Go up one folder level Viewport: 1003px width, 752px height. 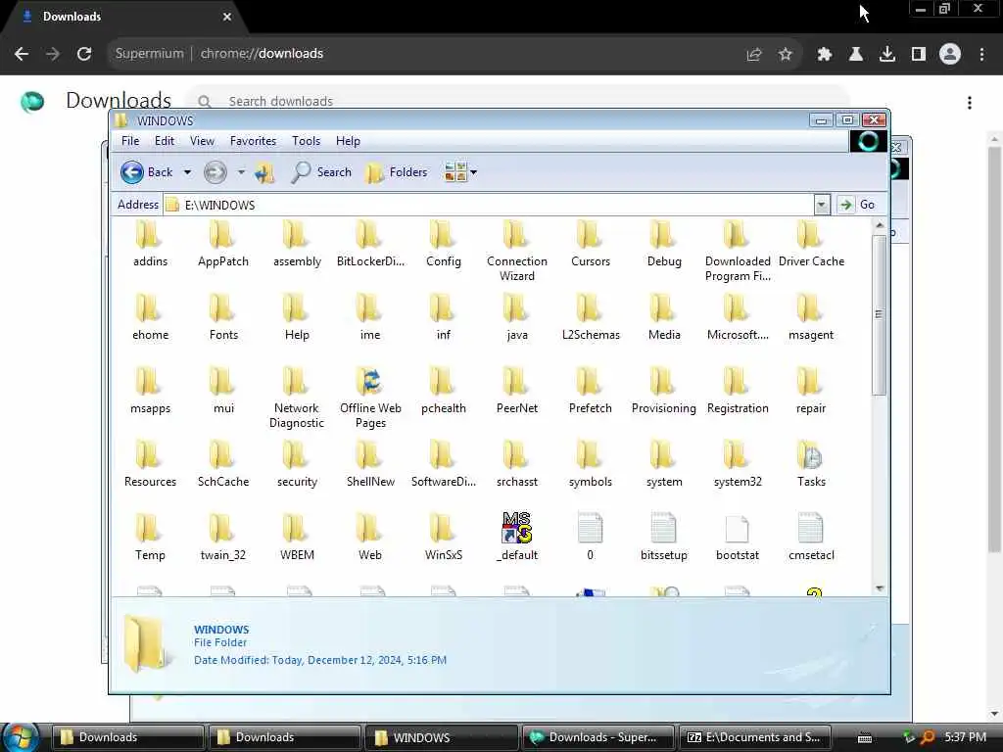click(264, 172)
